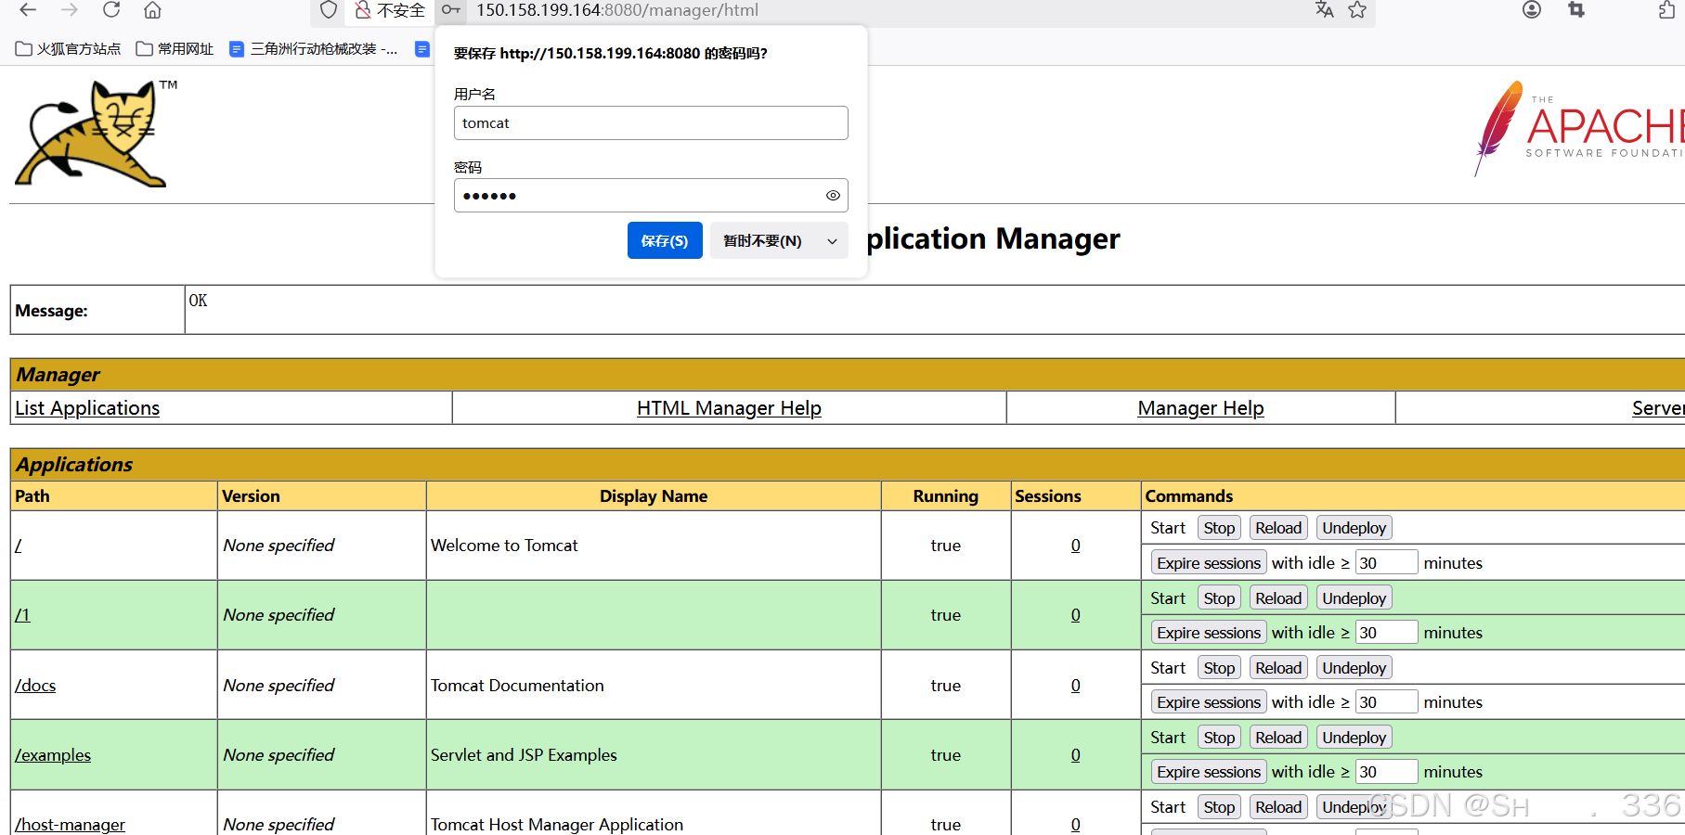1685x835 pixels.
Task: Open the /docs path link
Action: pos(35,686)
